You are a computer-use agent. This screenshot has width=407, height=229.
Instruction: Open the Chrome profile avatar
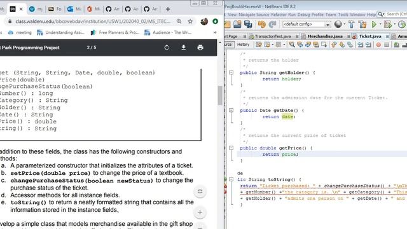[x=204, y=21]
